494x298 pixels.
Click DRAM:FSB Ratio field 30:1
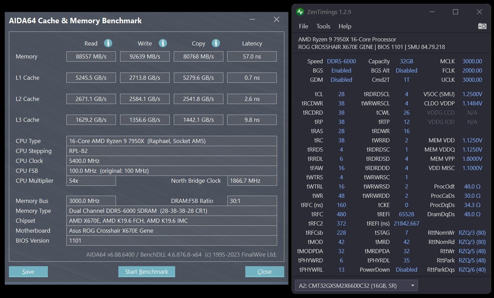coord(252,201)
